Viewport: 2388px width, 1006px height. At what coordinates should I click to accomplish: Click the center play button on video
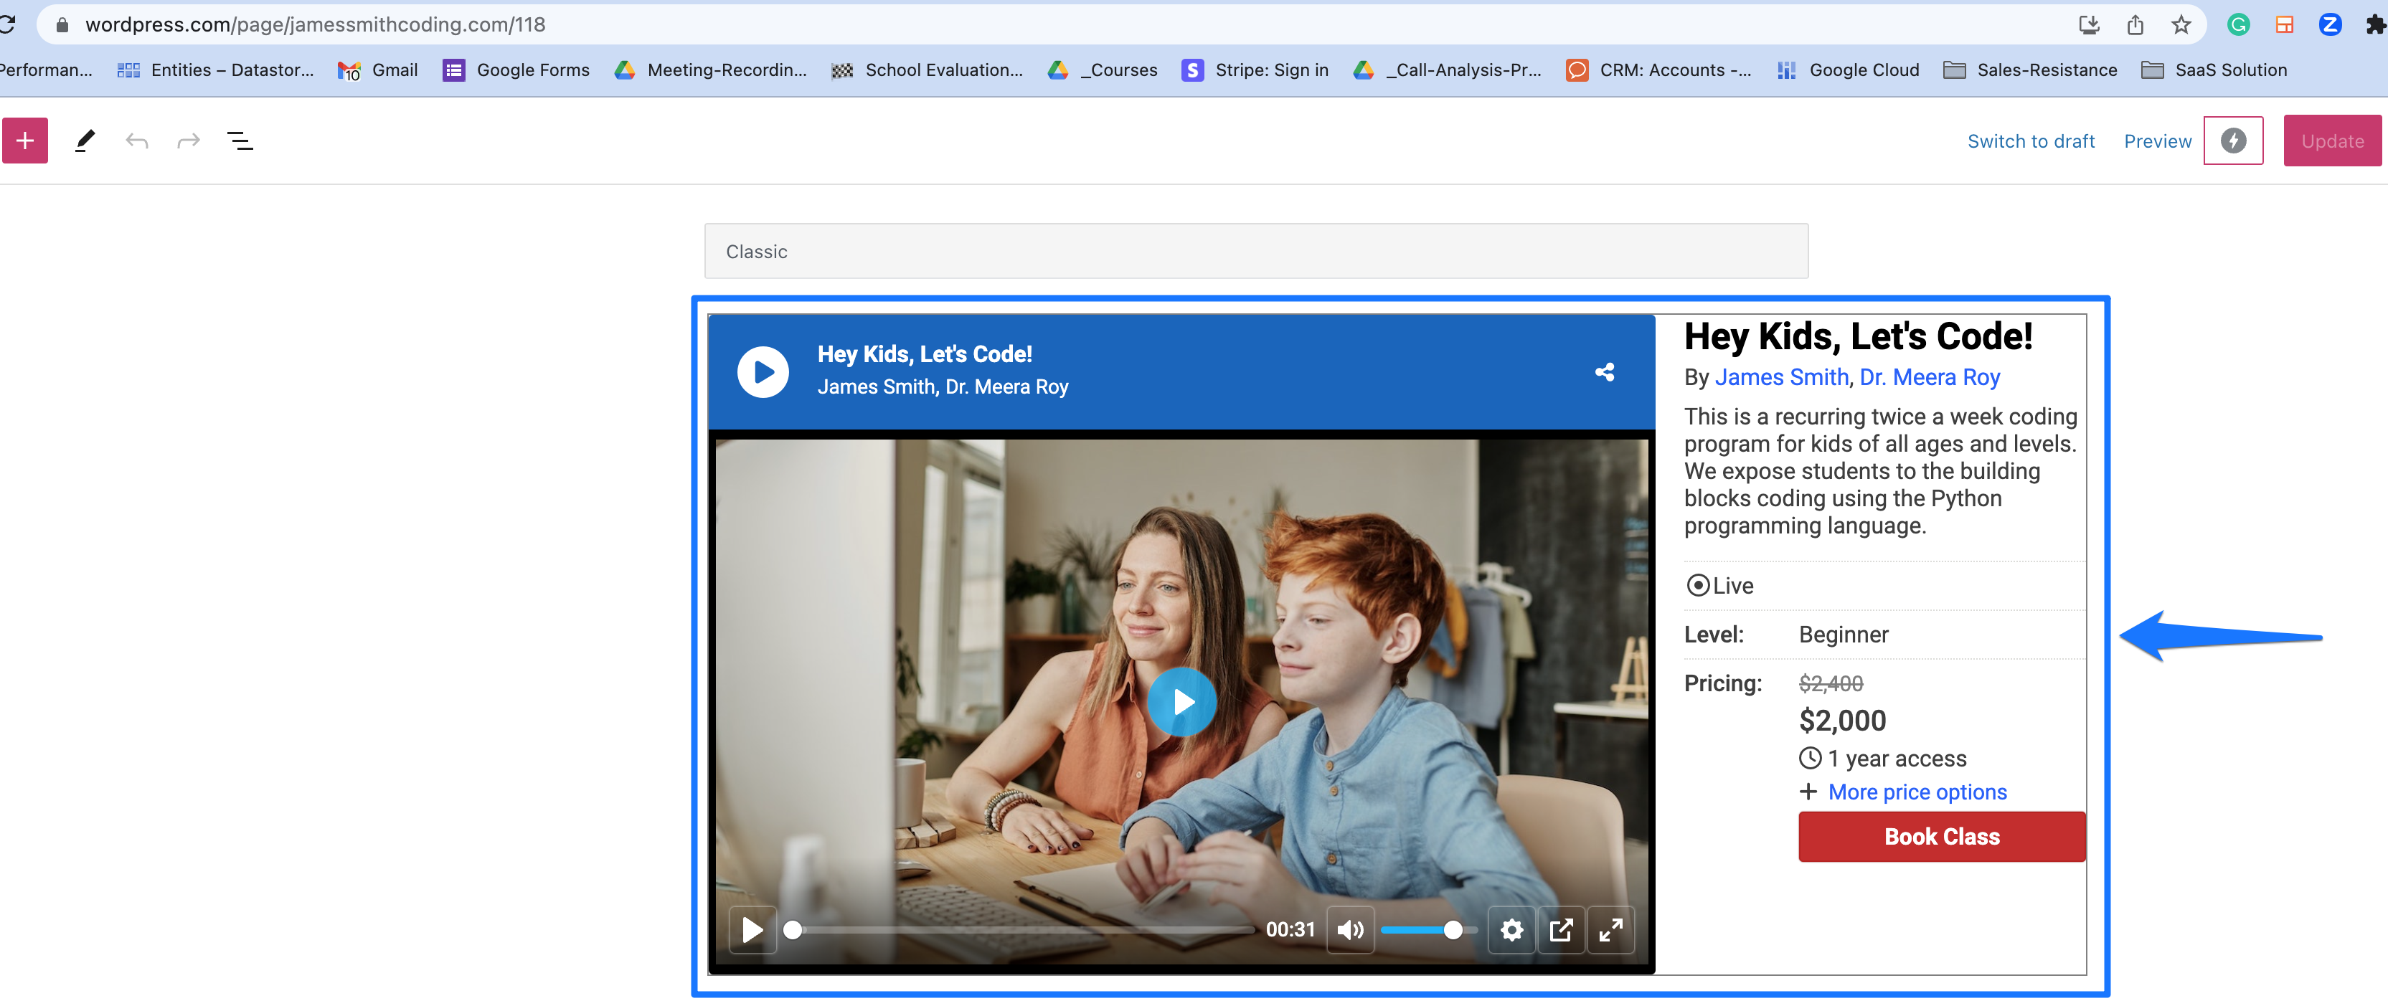1182,702
